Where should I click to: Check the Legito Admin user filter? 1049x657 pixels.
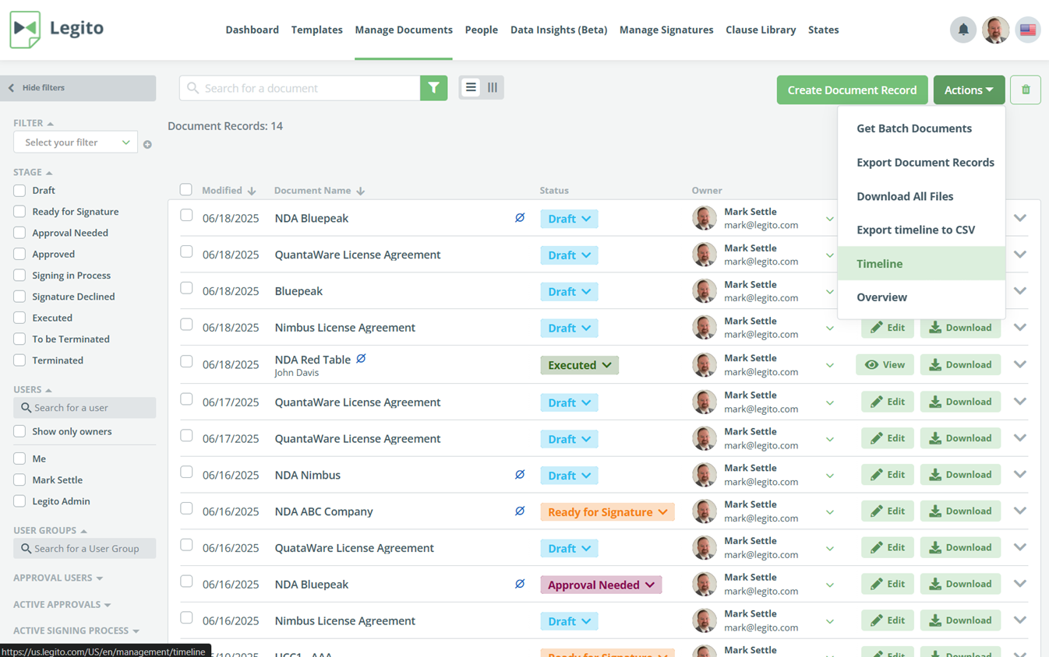click(x=19, y=501)
